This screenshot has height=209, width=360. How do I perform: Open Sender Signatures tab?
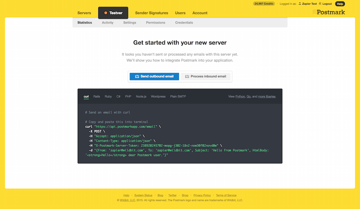click(152, 13)
